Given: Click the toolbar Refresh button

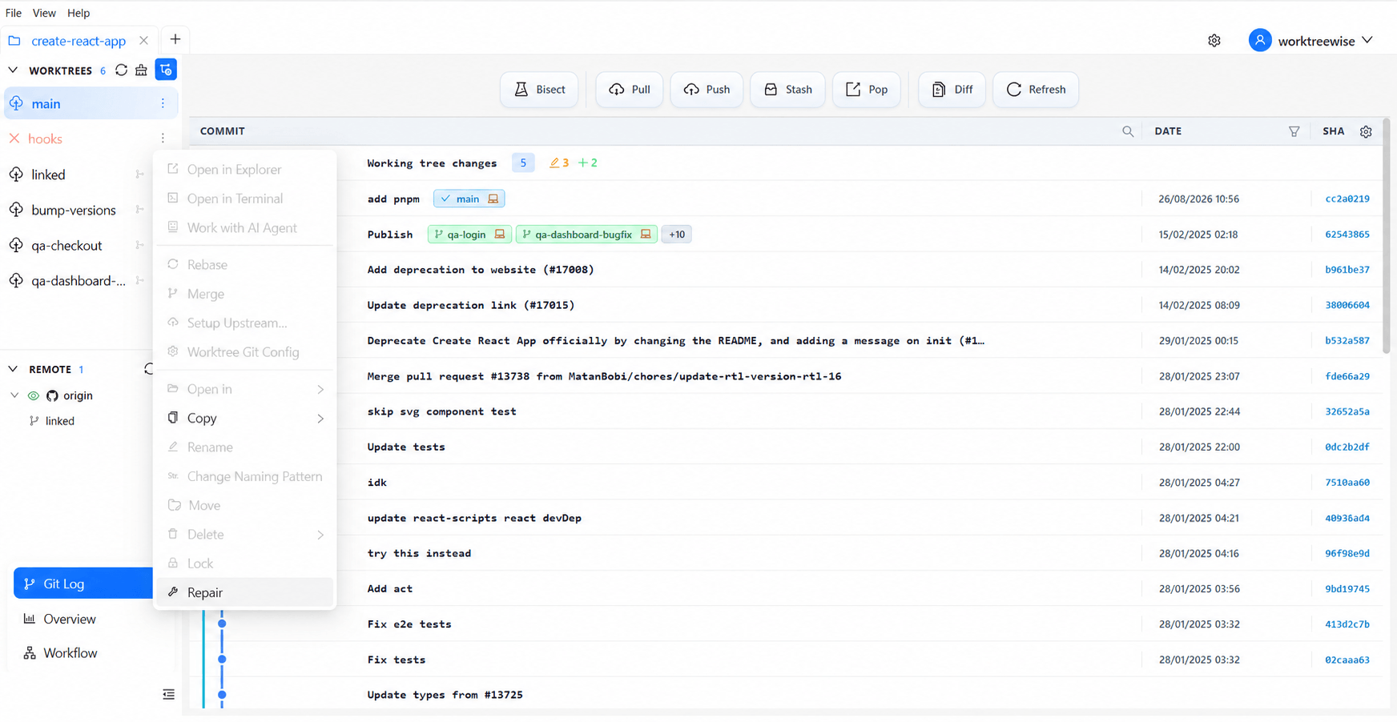Looking at the screenshot, I should [1036, 89].
